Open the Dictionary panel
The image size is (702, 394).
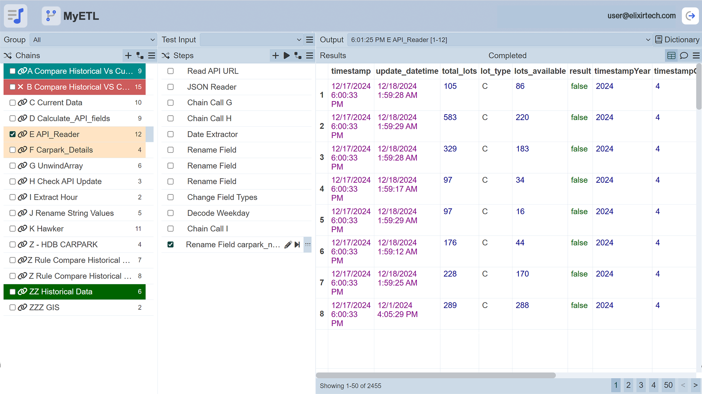tap(677, 39)
